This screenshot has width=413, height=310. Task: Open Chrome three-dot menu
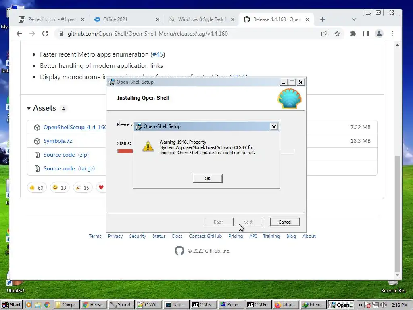(x=392, y=34)
